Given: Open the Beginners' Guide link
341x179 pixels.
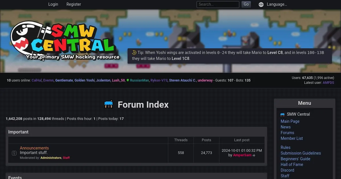Looking at the screenshot, I should tap(296, 159).
